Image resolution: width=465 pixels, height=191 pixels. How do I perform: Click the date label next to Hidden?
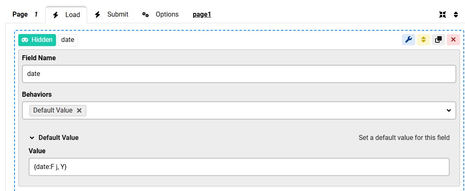pos(68,40)
